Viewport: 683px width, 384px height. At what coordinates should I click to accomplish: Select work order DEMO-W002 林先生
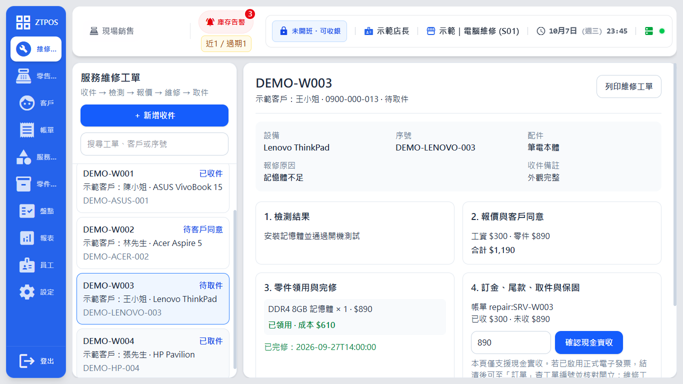[x=153, y=243]
